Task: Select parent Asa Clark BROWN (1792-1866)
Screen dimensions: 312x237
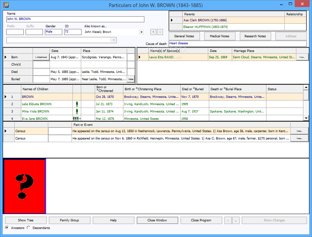Action: [x=234, y=20]
